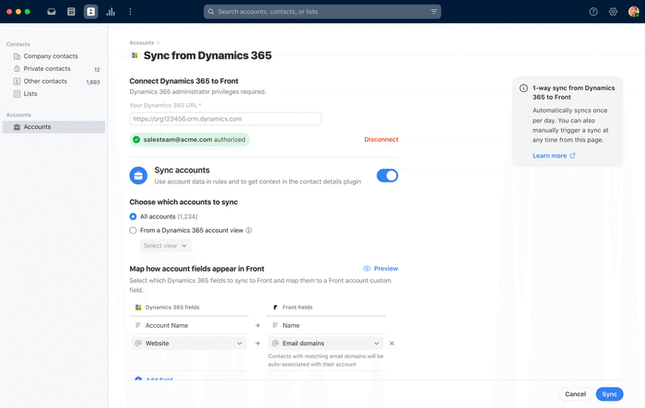Screen dimensions: 645x408
Task: Click the search magnifier icon
Action: 211,12
